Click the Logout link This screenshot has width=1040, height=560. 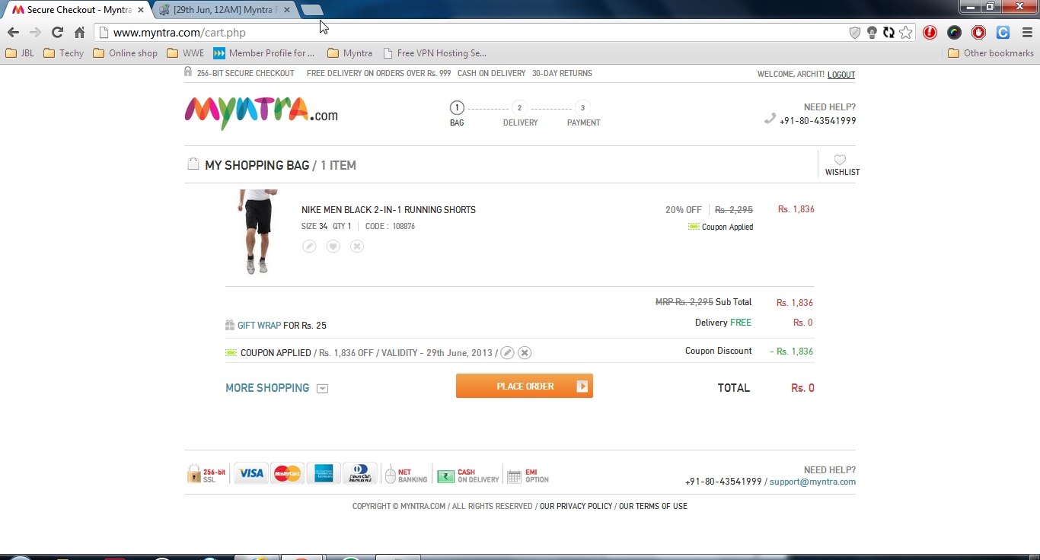(841, 75)
